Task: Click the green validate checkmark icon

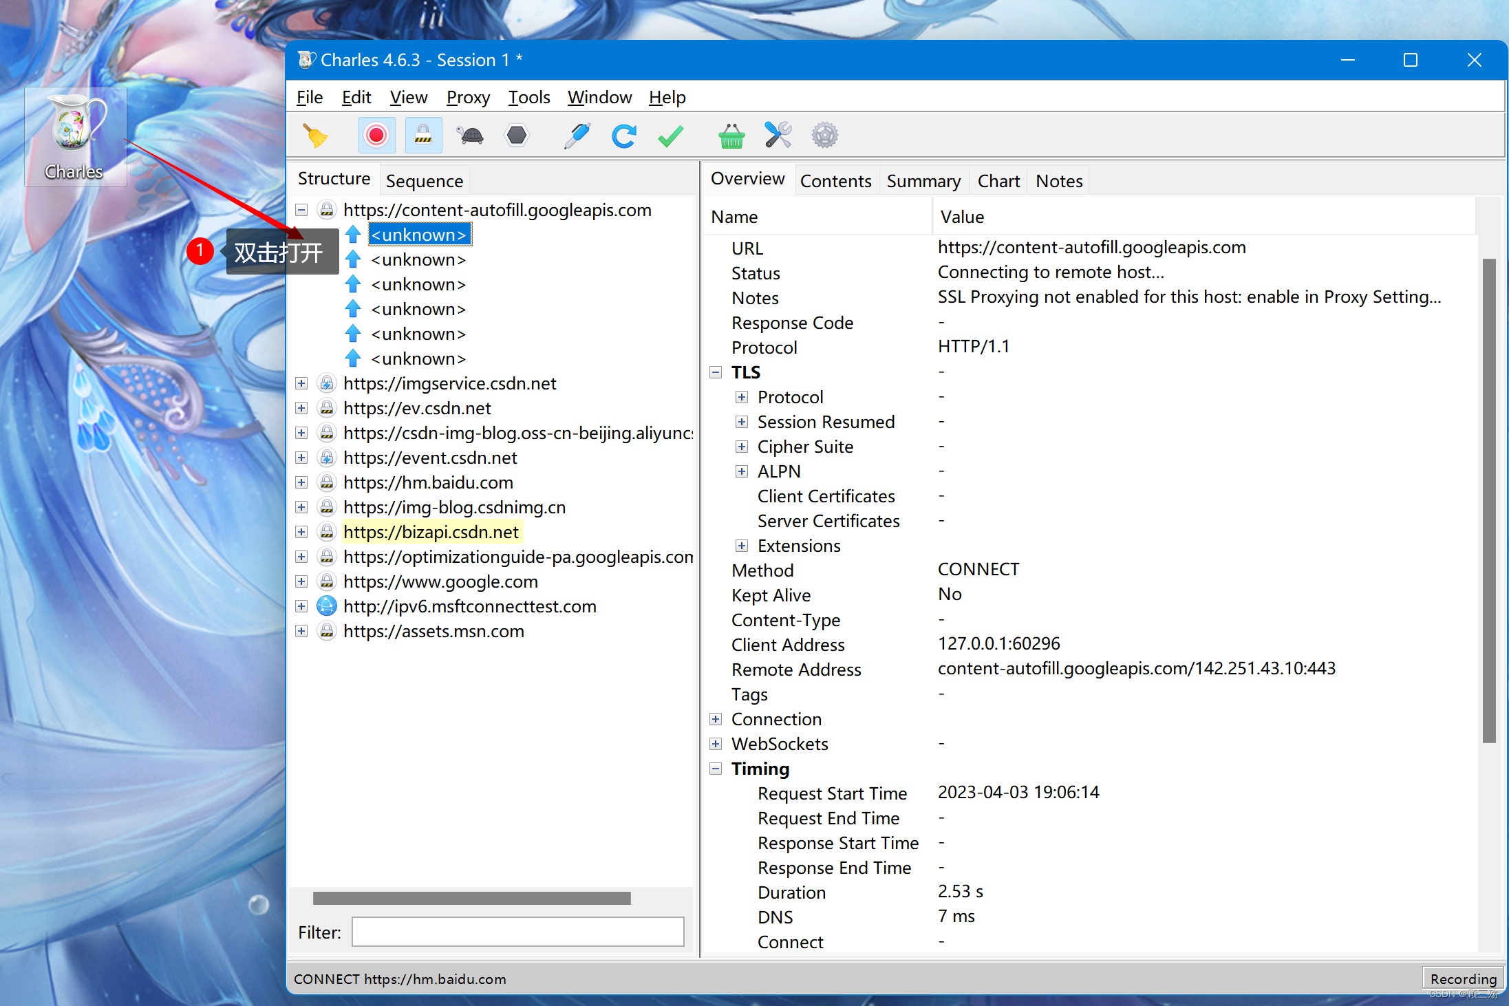Action: [x=670, y=136]
